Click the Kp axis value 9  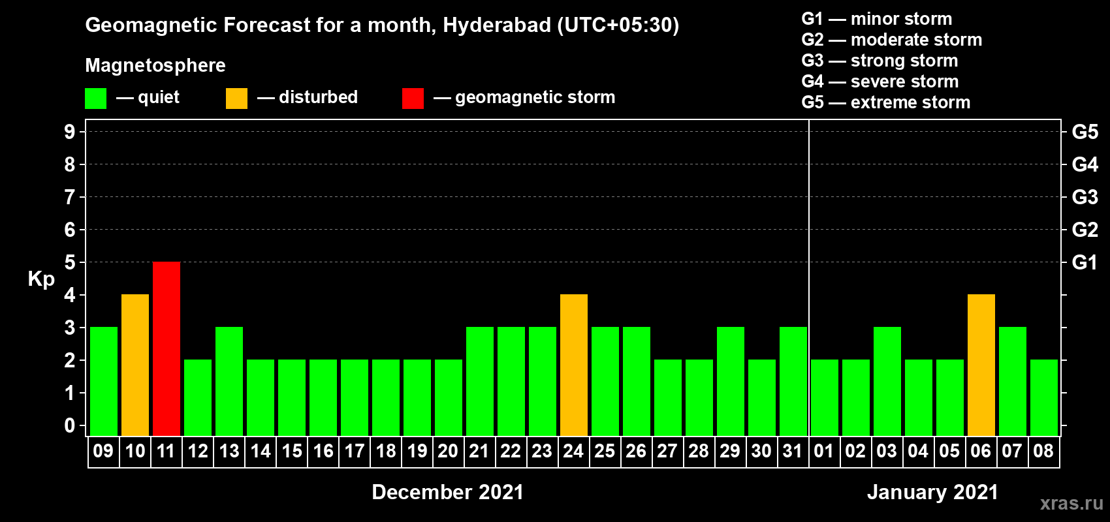click(70, 132)
